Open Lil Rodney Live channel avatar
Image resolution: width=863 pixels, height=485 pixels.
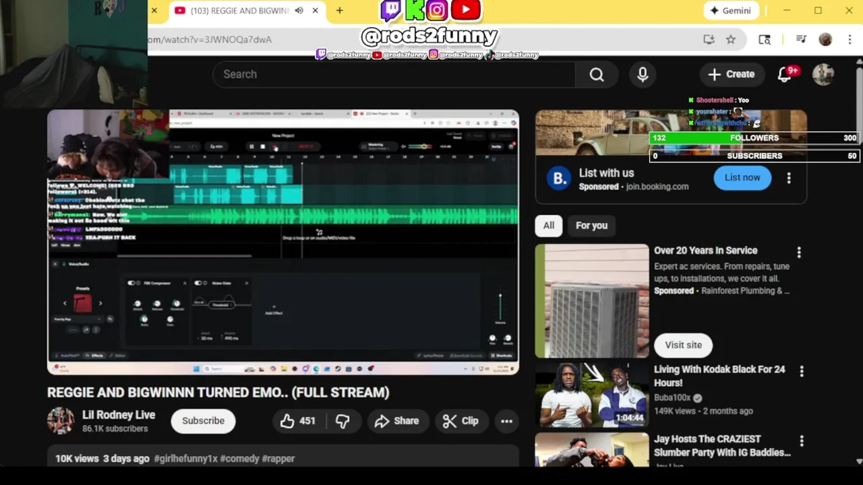point(61,421)
